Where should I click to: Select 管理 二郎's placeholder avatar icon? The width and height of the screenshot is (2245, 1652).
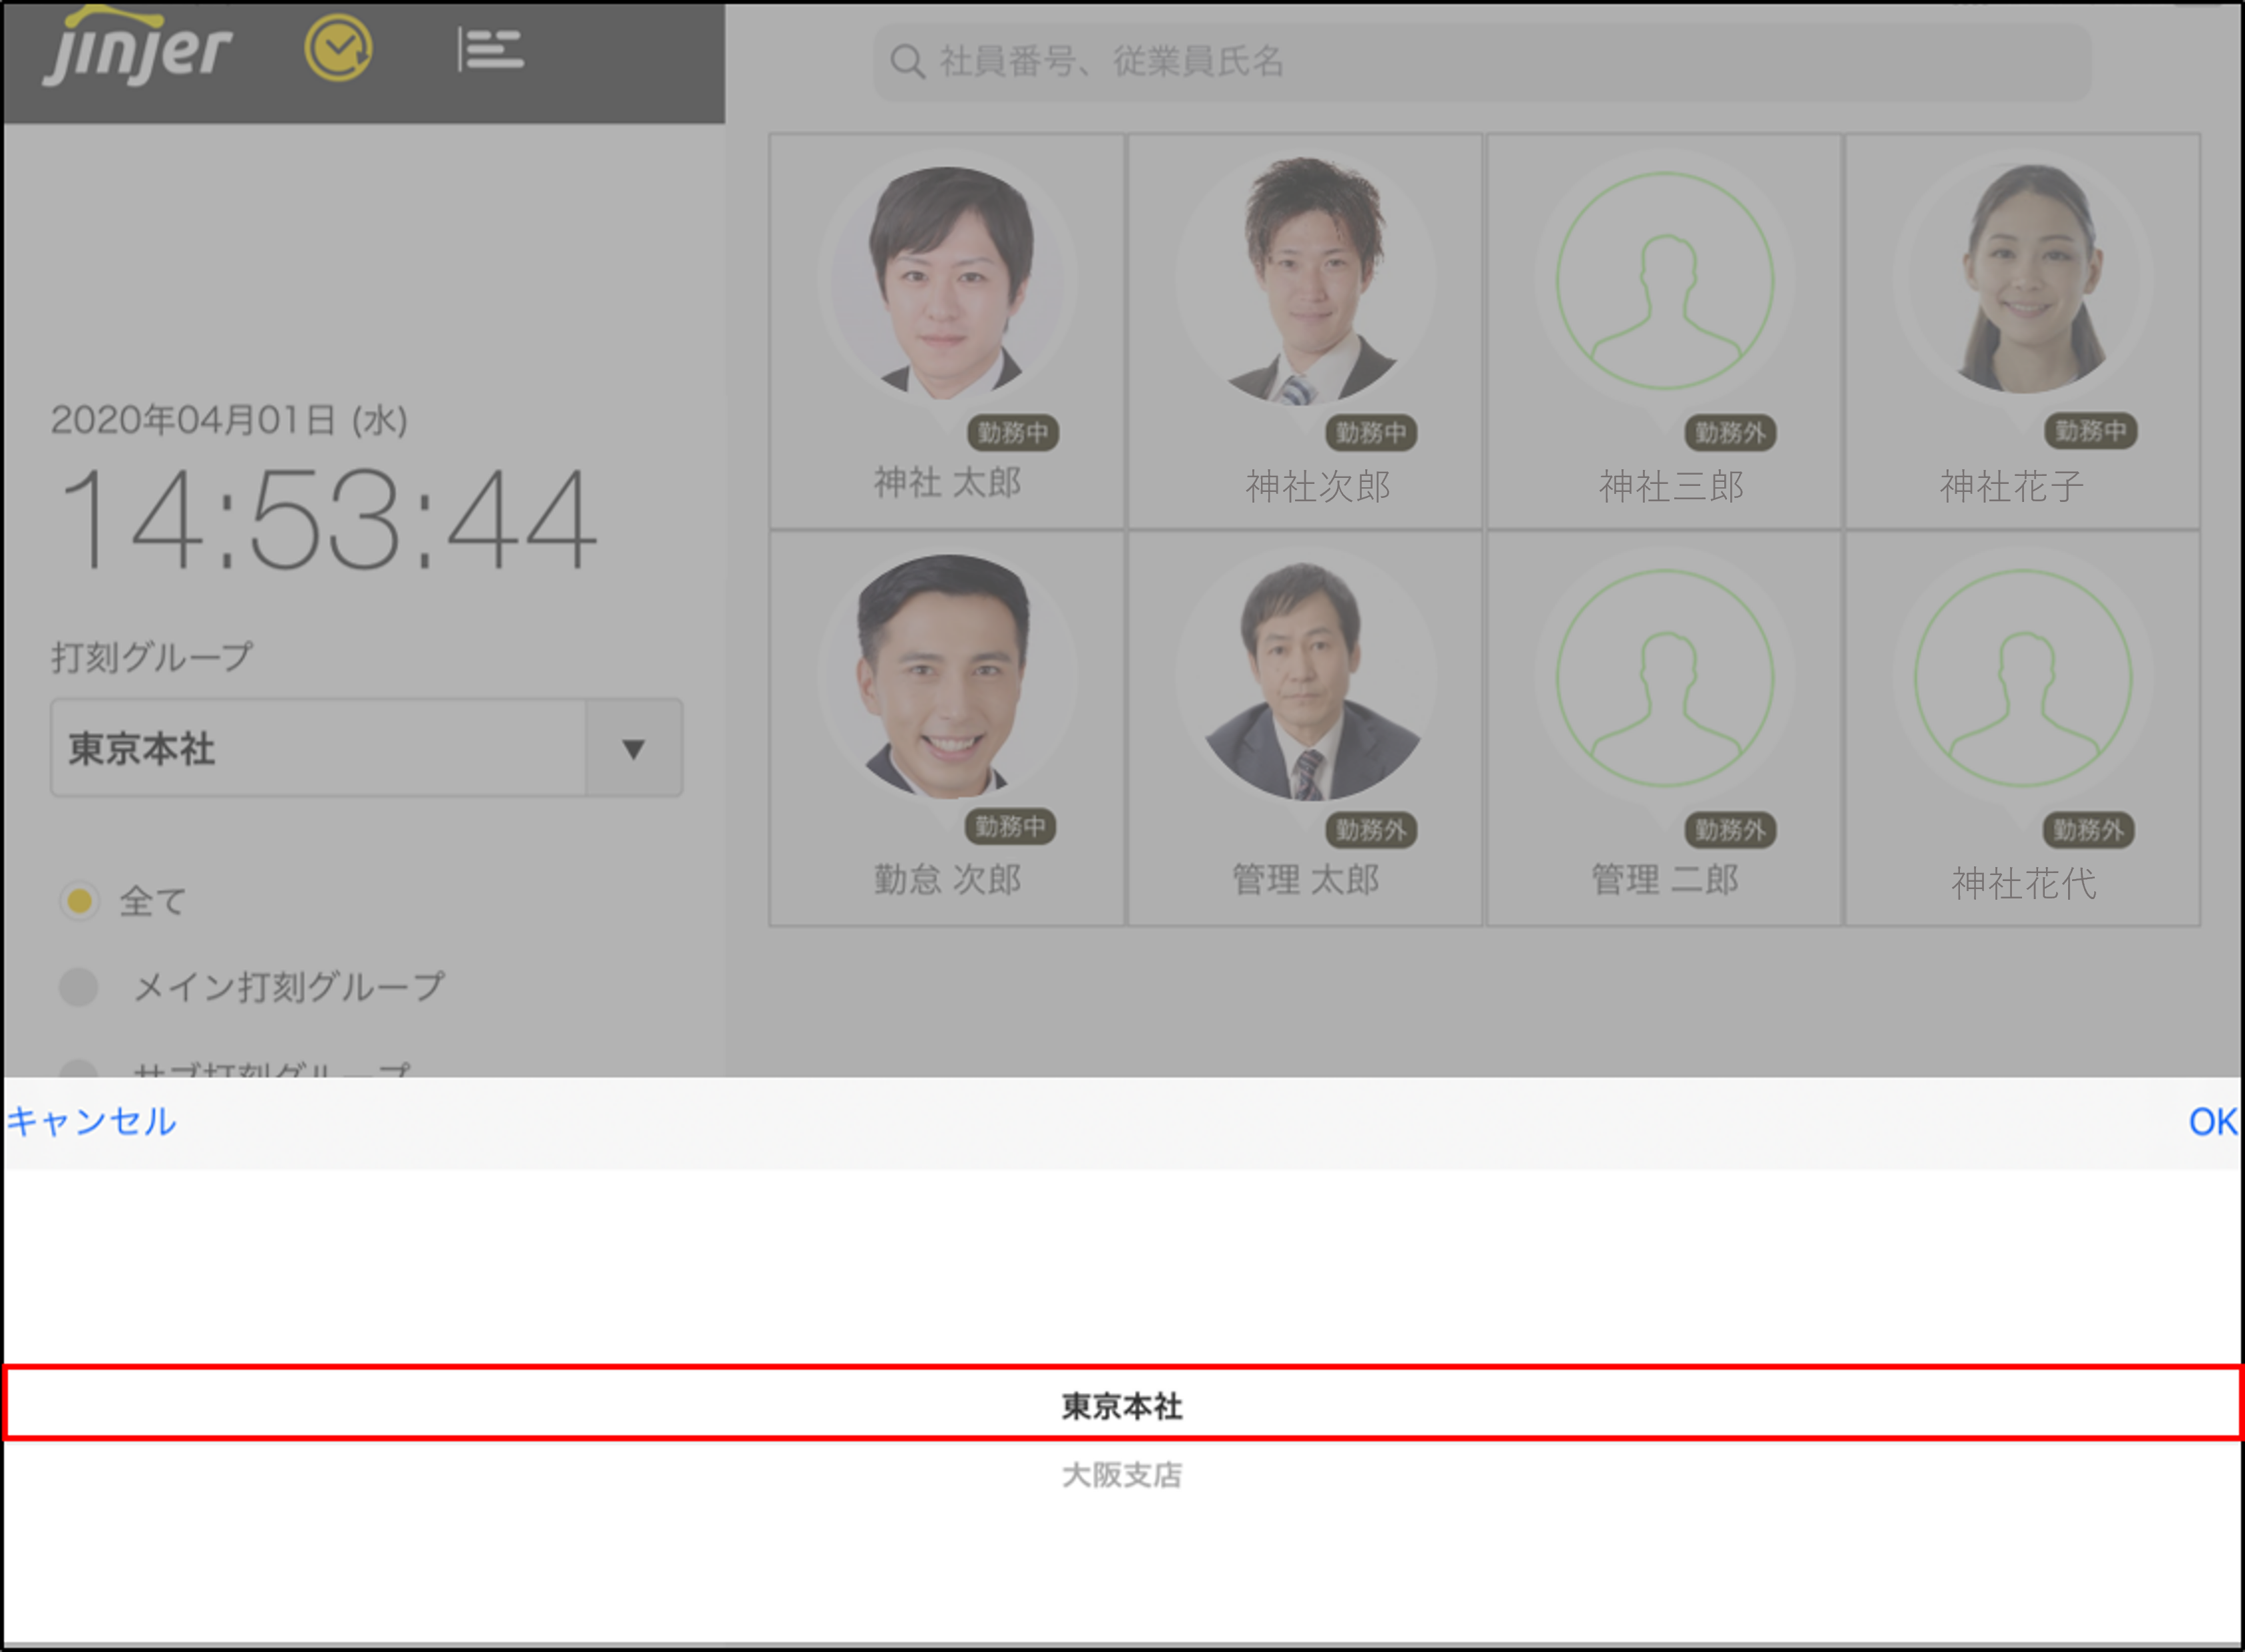[x=1664, y=678]
